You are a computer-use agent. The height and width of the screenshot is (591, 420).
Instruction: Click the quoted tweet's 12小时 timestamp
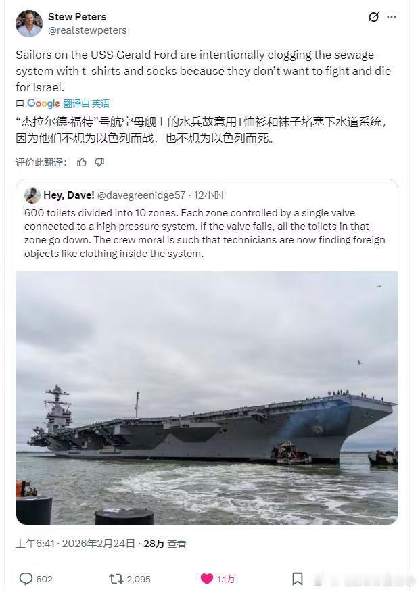pyautogui.click(x=209, y=195)
